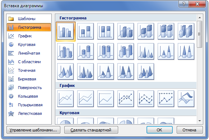Select the 3-D line chart
Viewport: 209px width, 140px height.
pyautogui.click(x=186, y=99)
